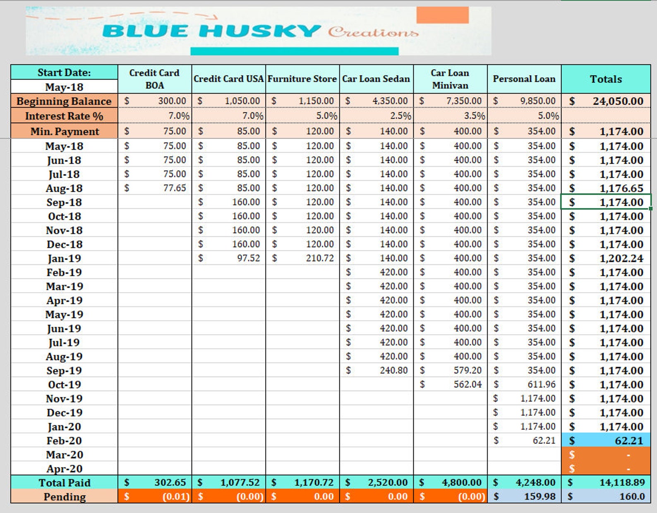Click the May-19 month label
This screenshot has width=657, height=513.
[x=64, y=314]
